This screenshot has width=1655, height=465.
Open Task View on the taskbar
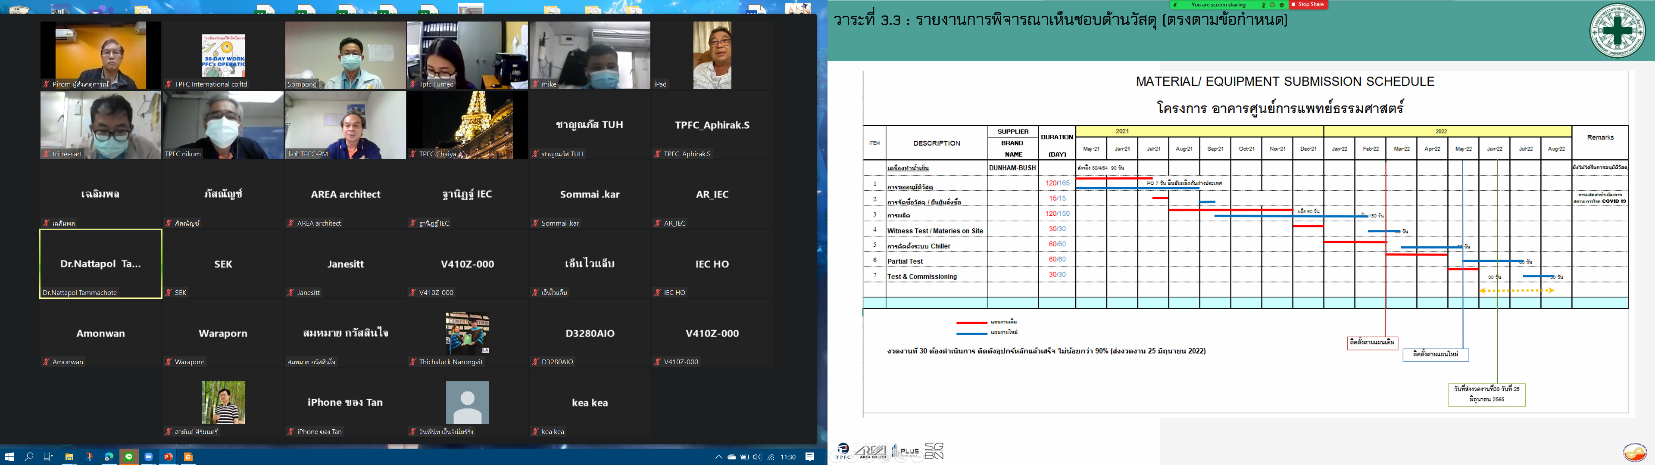48,457
